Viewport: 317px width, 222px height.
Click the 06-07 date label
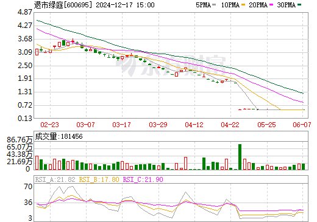(x=302, y=125)
